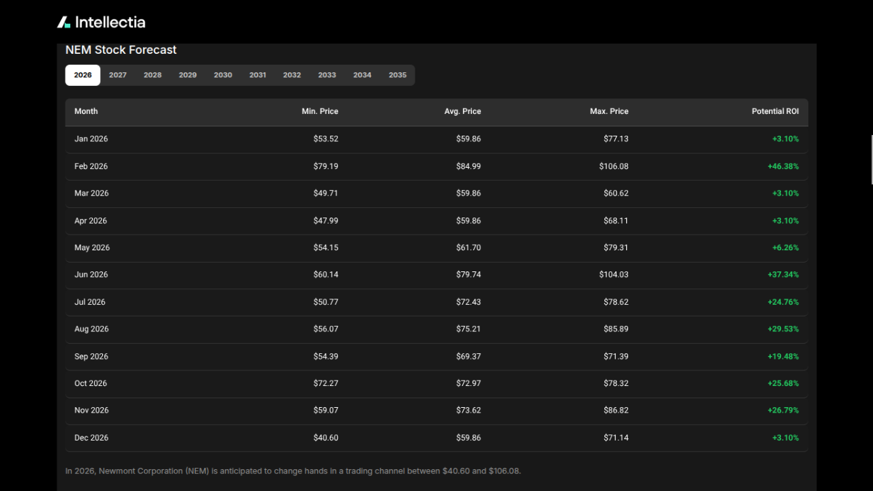Select the Apr 2026 row label
Viewport: 873px width, 491px height.
click(x=91, y=221)
